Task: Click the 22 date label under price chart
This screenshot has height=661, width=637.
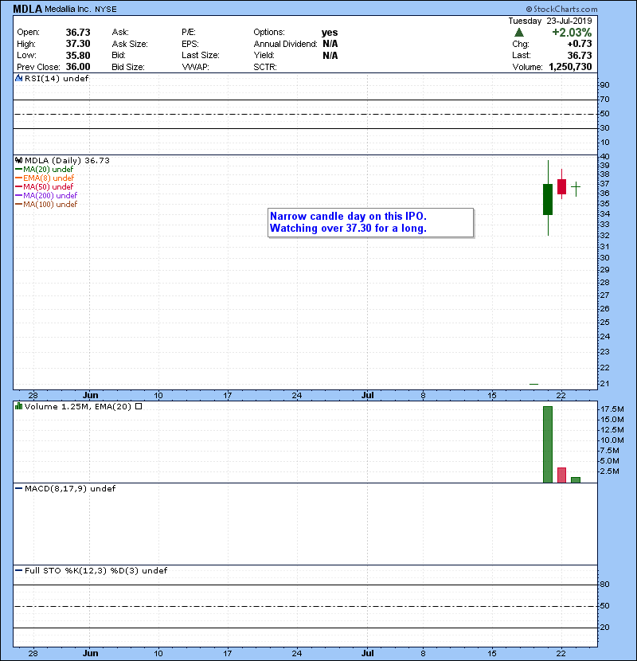Action: pyautogui.click(x=561, y=396)
